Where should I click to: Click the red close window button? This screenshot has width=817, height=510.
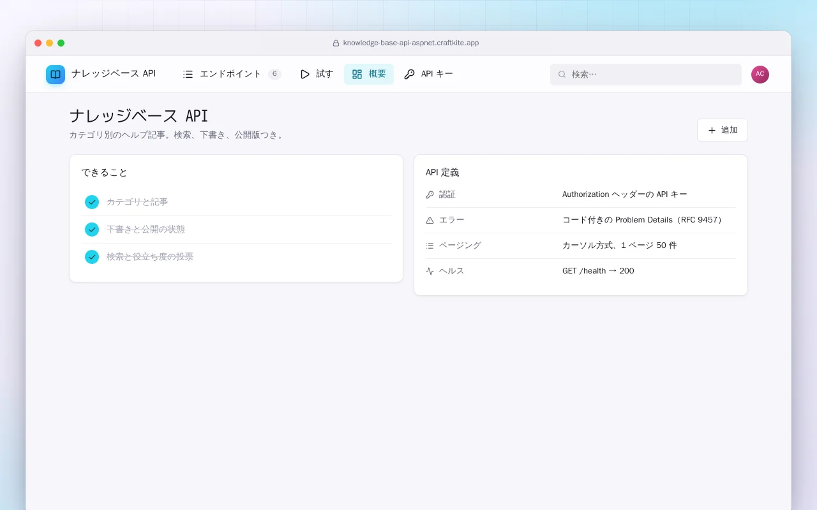(38, 43)
